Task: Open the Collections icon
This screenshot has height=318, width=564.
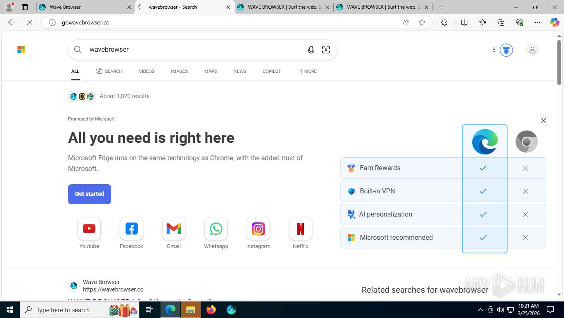Action: [501, 22]
